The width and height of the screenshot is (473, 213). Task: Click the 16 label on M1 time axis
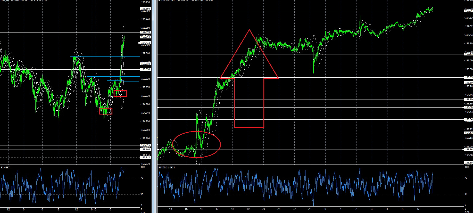coord(202,209)
